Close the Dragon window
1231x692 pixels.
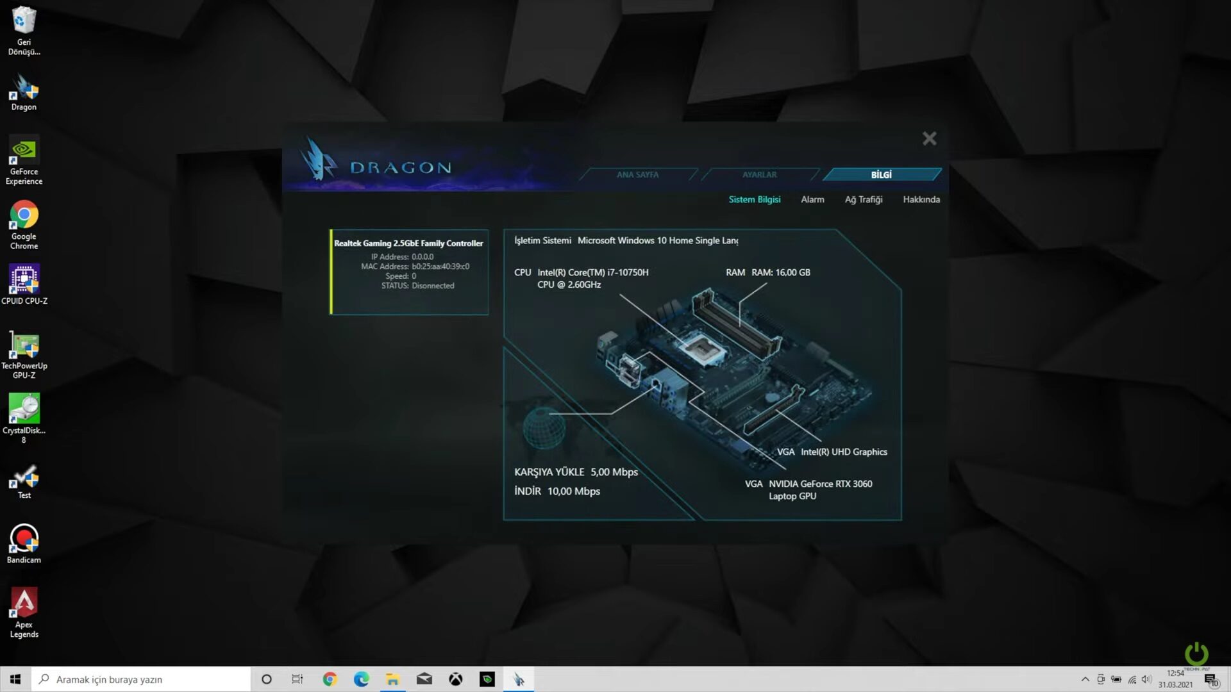coord(929,138)
